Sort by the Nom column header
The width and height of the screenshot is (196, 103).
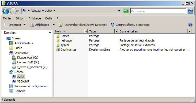(69, 31)
